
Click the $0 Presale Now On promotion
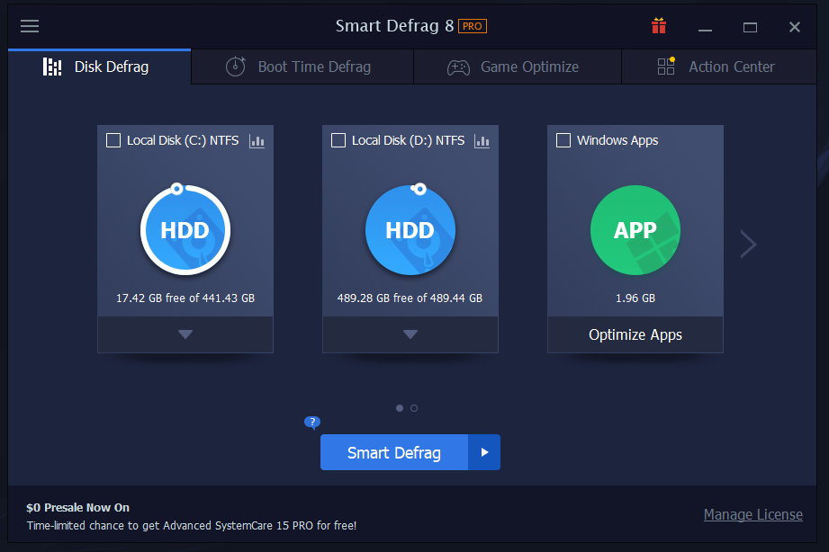[x=77, y=508]
